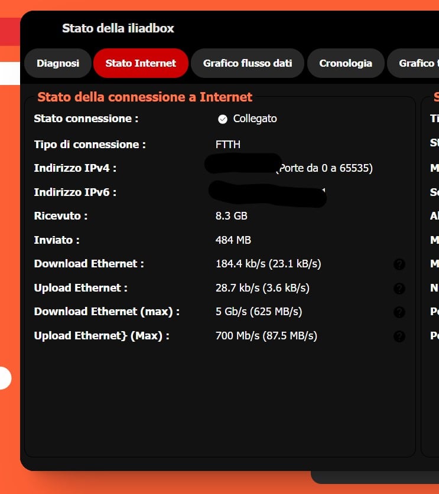Image resolution: width=439 pixels, height=494 pixels.
Task: Select the 8.3 GB received value
Action: [x=231, y=216]
